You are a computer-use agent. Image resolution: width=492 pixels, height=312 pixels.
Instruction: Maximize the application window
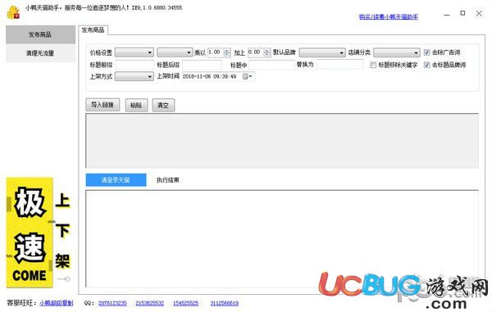point(462,13)
